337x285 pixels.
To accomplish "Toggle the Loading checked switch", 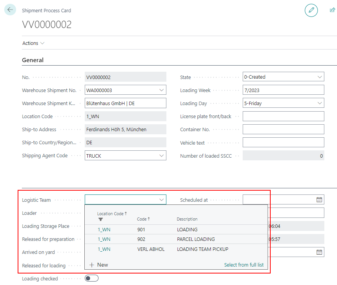I will [92, 278].
